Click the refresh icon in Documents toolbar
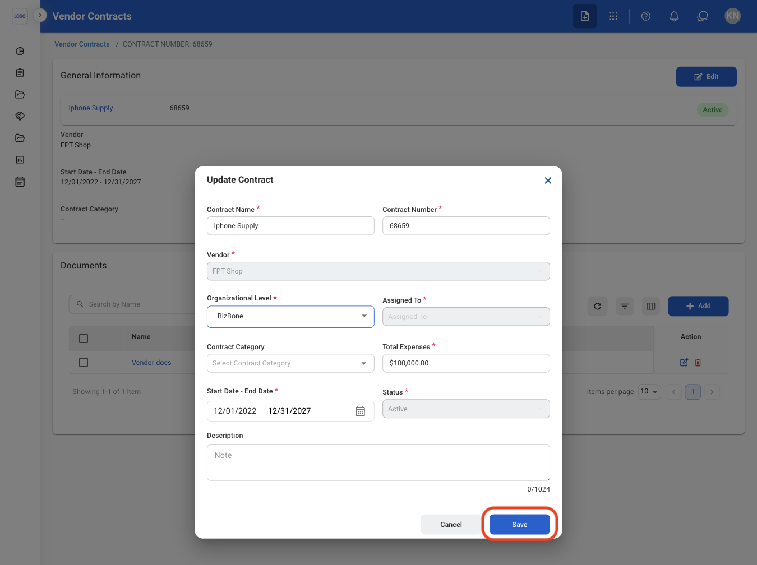 597,306
